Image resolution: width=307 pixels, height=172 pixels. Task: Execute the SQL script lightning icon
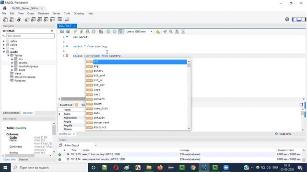pos(75,32)
